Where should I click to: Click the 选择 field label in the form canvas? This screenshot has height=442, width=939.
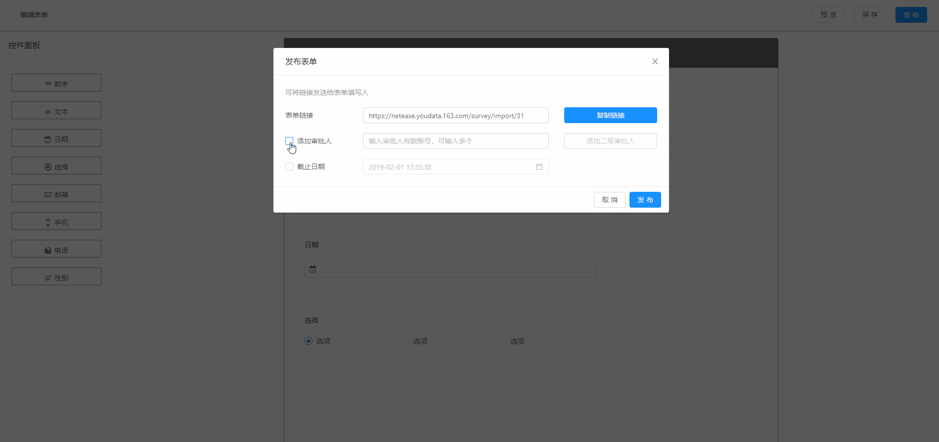pyautogui.click(x=312, y=320)
